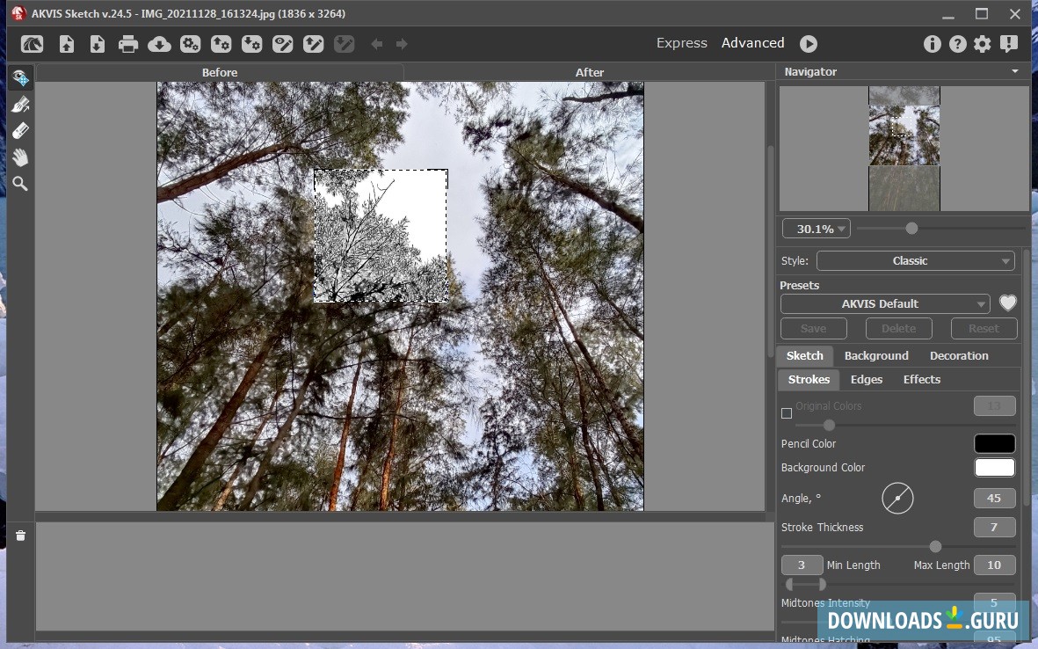The height and width of the screenshot is (649, 1038).
Task: Select the Zoom magnifier tool
Action: coord(20,184)
